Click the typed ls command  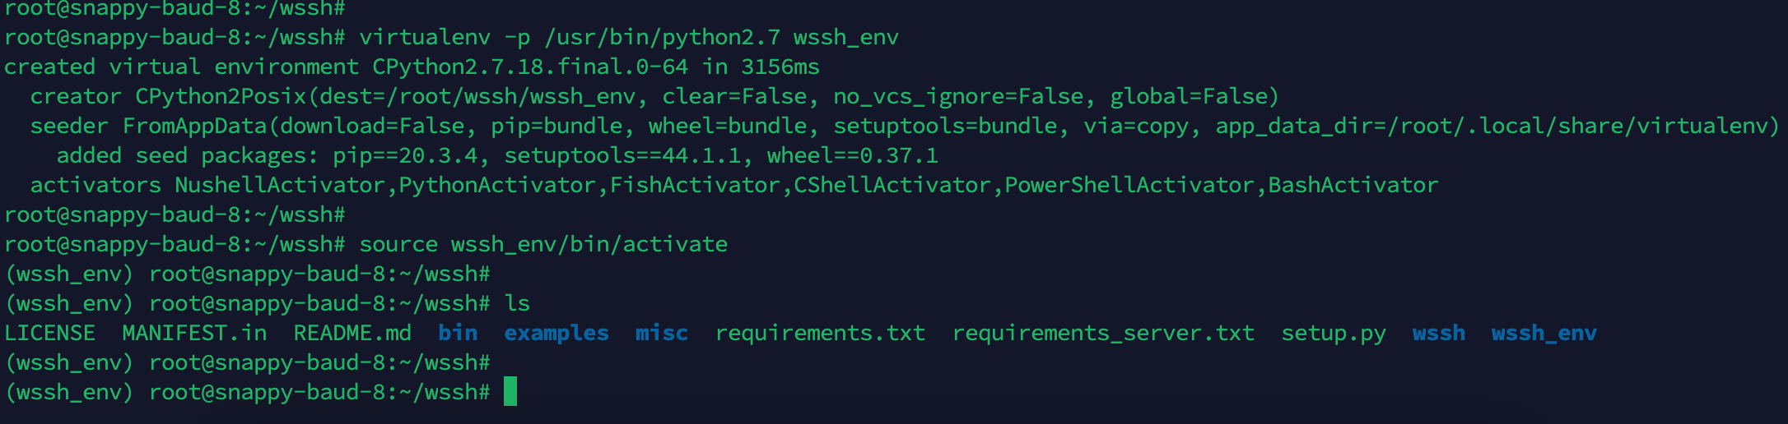coord(517,303)
